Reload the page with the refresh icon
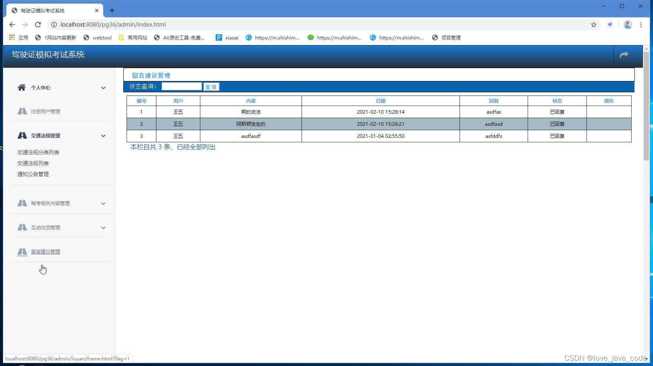 click(x=38, y=25)
